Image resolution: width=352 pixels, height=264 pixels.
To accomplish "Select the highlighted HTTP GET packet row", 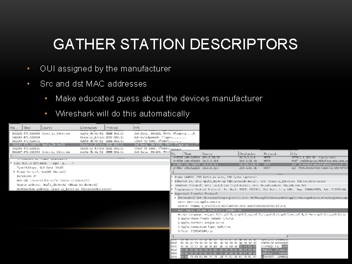I will (x=260, y=165).
